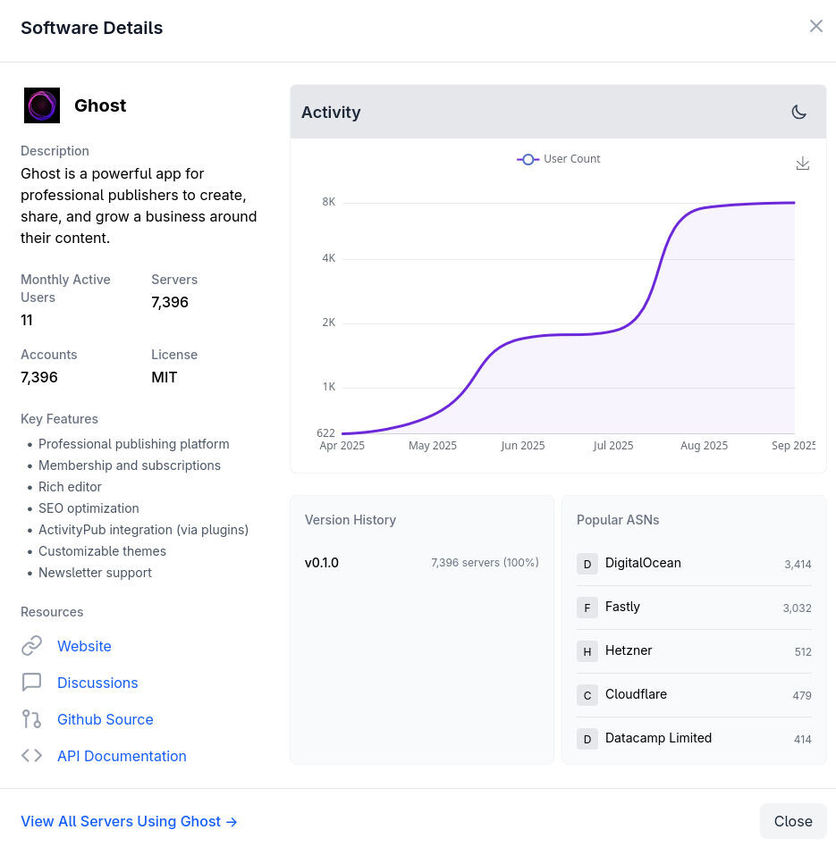Click the Fastly ASN letter badge

coord(587,608)
